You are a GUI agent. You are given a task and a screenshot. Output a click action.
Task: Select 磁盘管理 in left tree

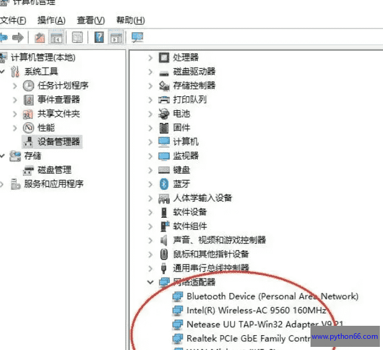click(55, 170)
